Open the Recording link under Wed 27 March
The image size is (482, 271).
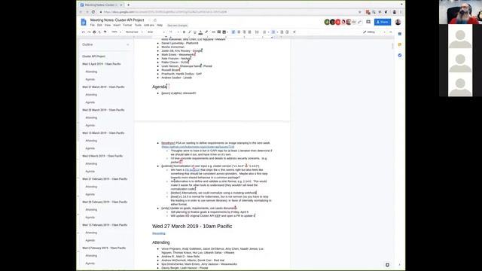pyautogui.click(x=159, y=233)
